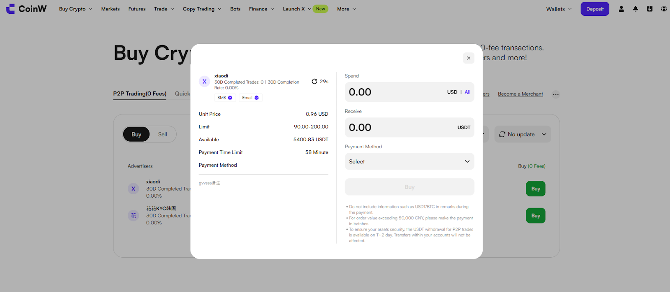The height and width of the screenshot is (292, 670).
Task: Open the three-dots more options icon
Action: point(556,94)
